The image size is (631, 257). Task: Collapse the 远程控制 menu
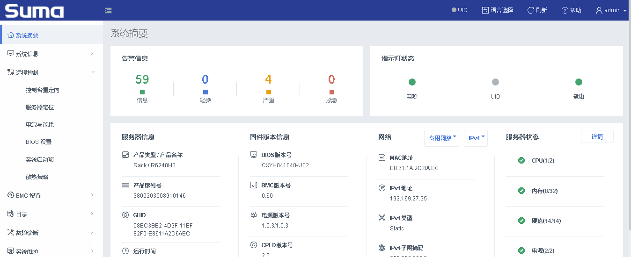coord(51,72)
